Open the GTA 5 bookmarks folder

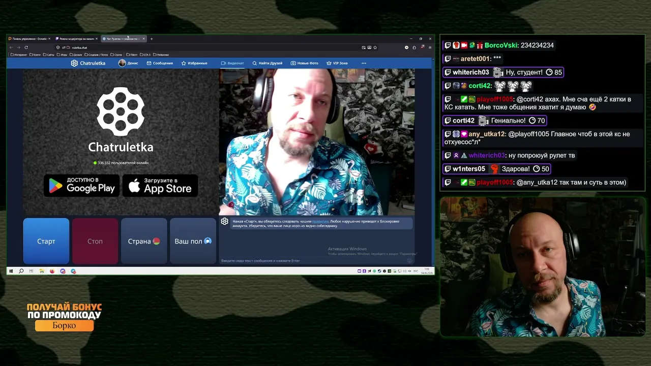coord(145,54)
